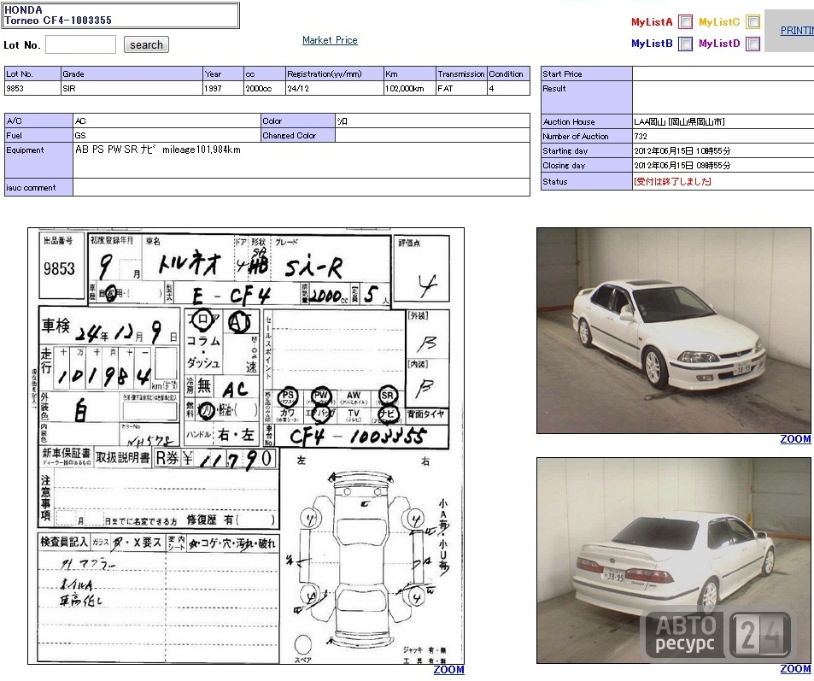The image size is (814, 681).
Task: Check the MyListD checkbox
Action: click(x=753, y=44)
